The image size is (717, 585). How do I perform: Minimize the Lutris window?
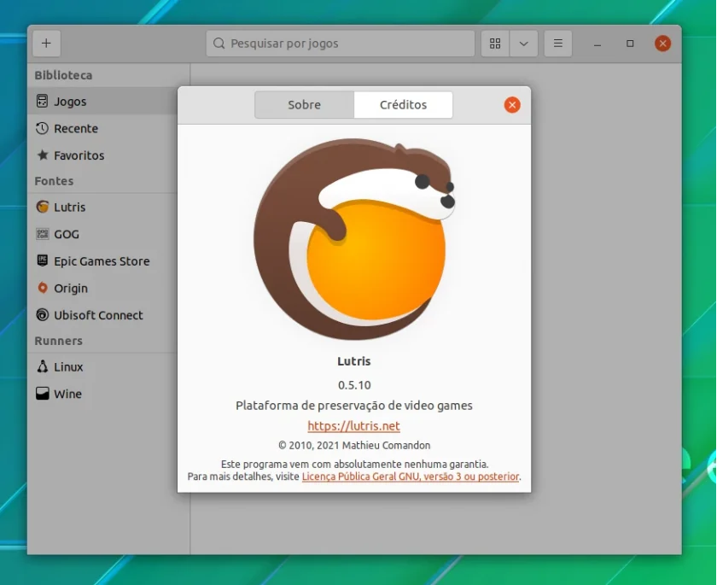(597, 44)
